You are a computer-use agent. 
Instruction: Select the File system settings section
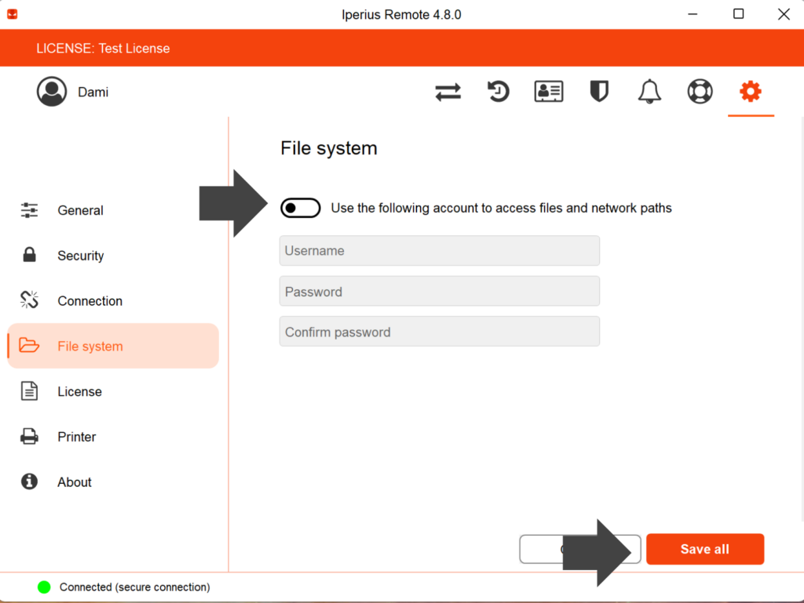pyautogui.click(x=113, y=346)
